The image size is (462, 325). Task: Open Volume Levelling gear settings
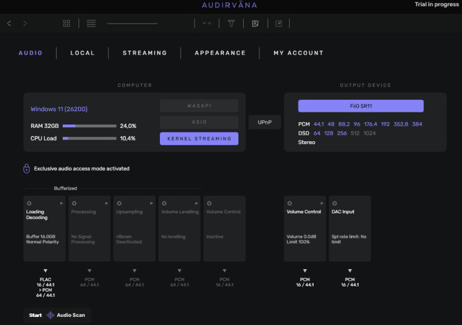click(164, 203)
